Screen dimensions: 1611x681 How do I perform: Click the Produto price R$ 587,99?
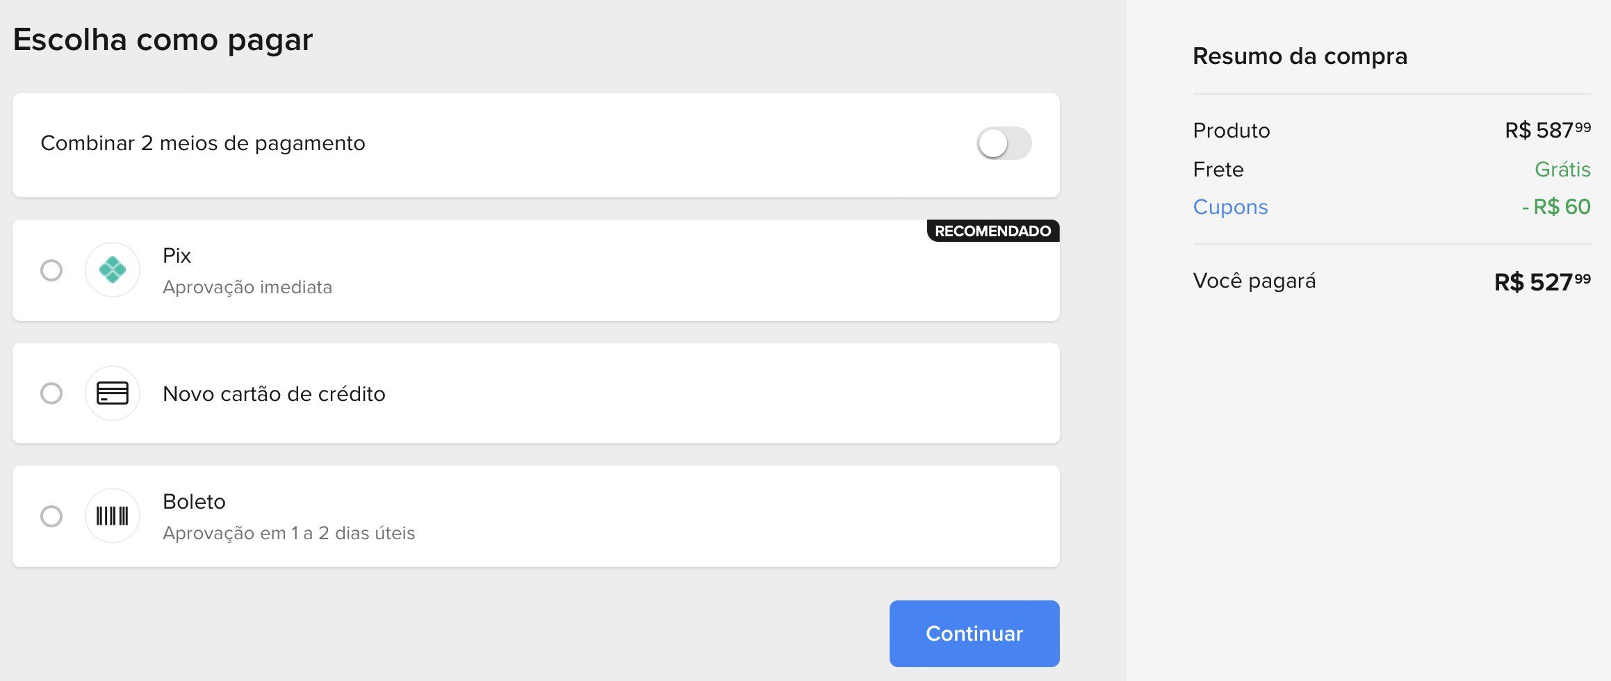[1548, 131]
